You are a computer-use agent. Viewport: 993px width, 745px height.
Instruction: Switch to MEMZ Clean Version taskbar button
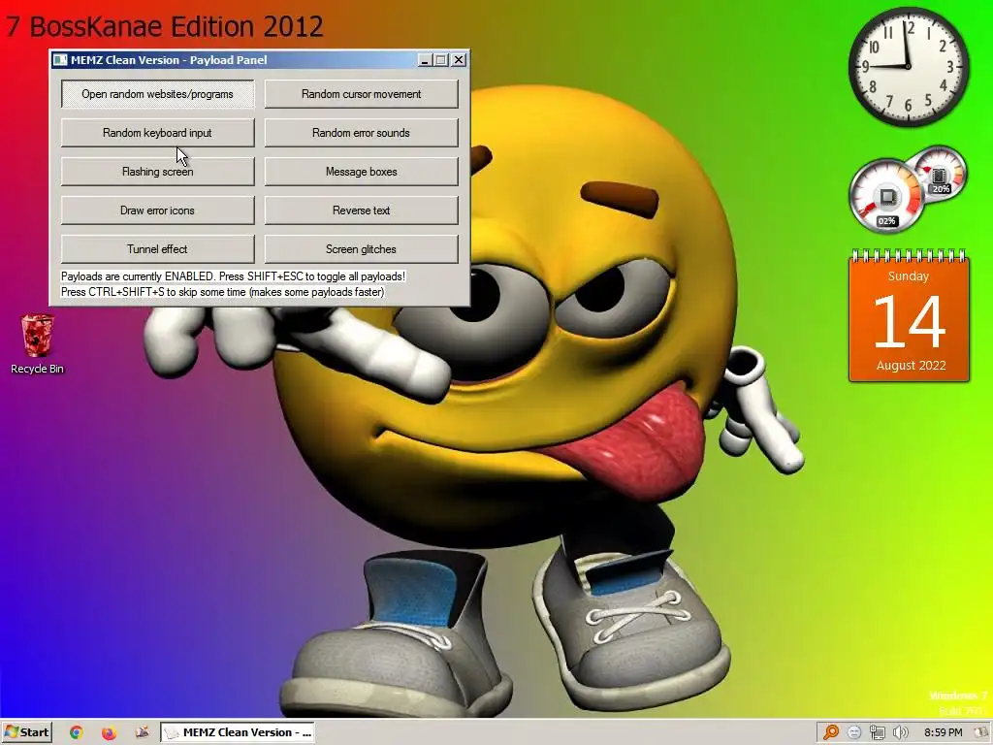click(238, 732)
